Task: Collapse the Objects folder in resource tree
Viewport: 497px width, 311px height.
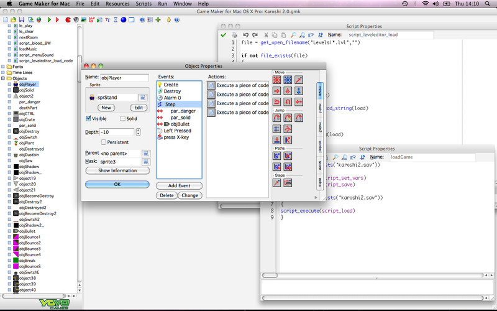Action: [x=3, y=78]
